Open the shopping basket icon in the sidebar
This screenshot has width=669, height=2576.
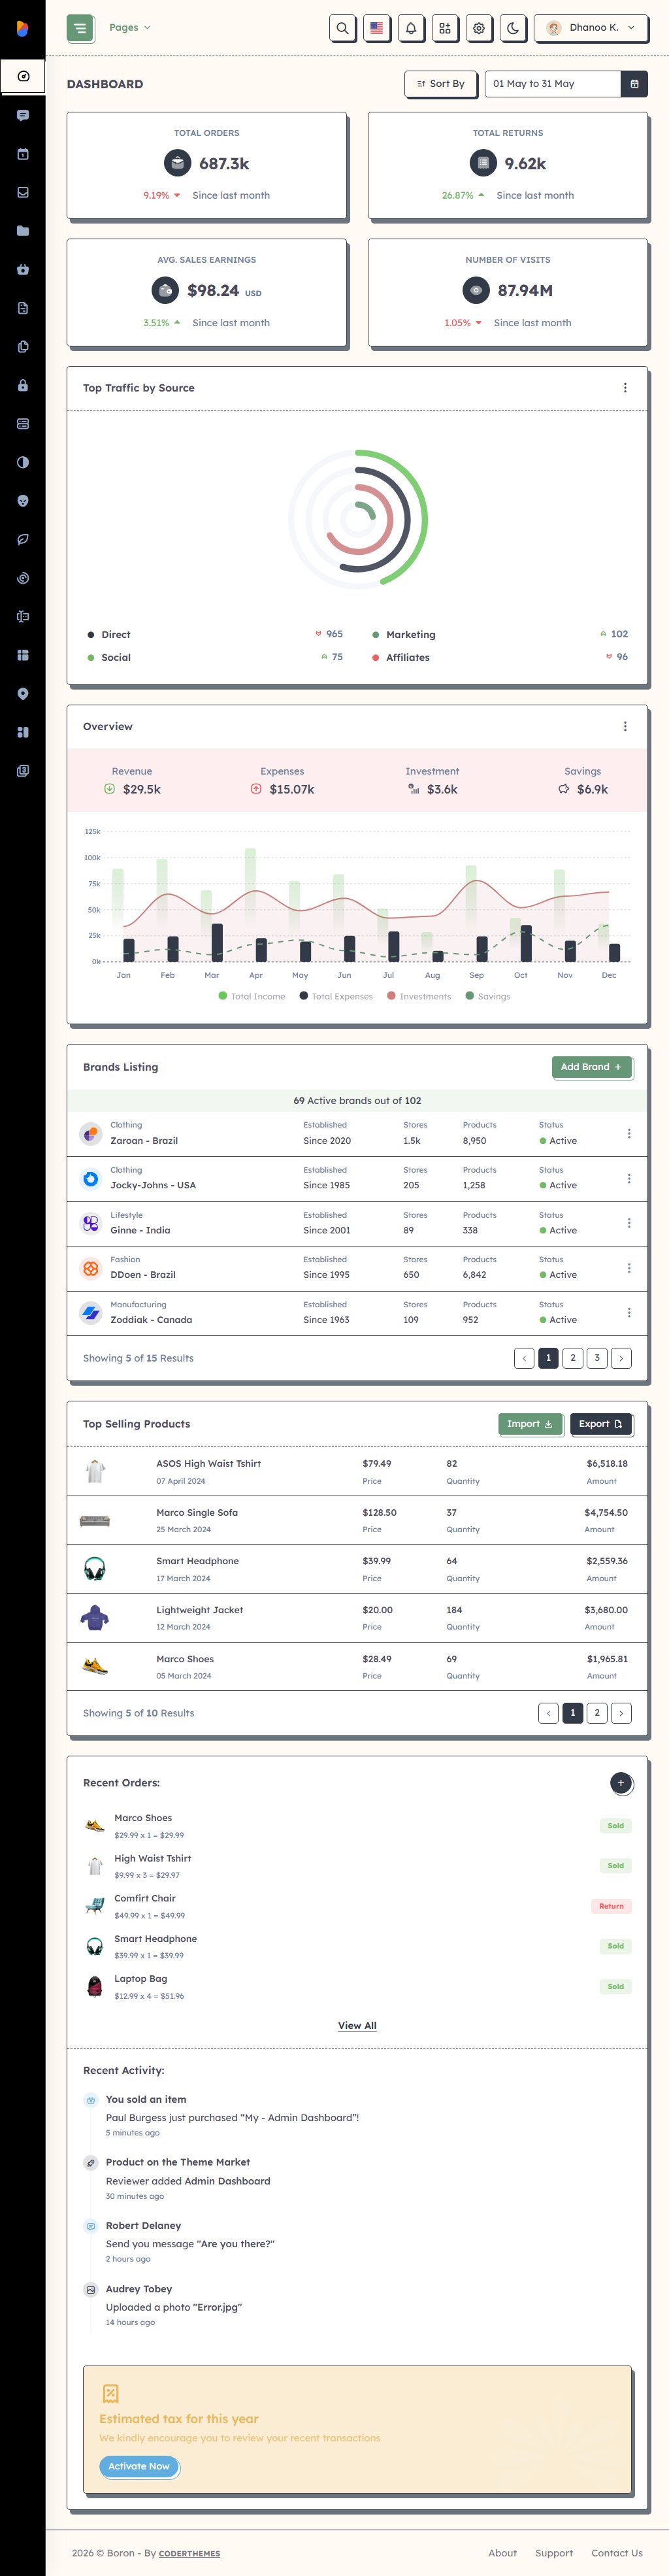tap(23, 269)
